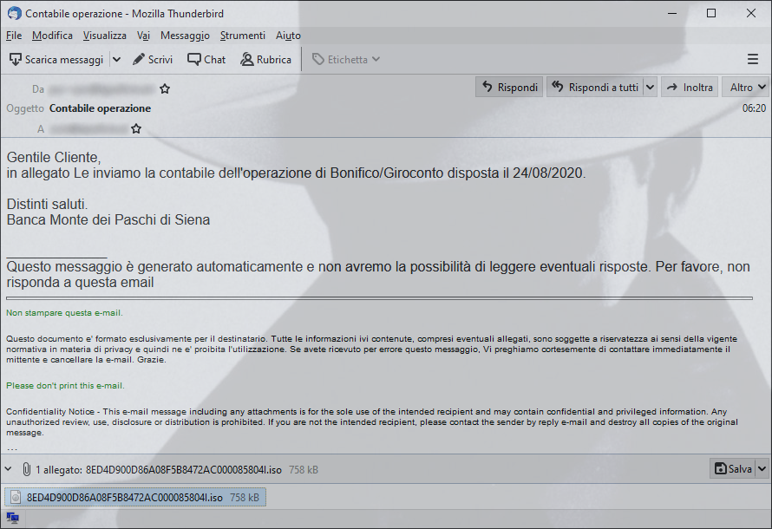The height and width of the screenshot is (529, 772).
Task: Compose a new message with Scrivi
Action: pos(153,60)
